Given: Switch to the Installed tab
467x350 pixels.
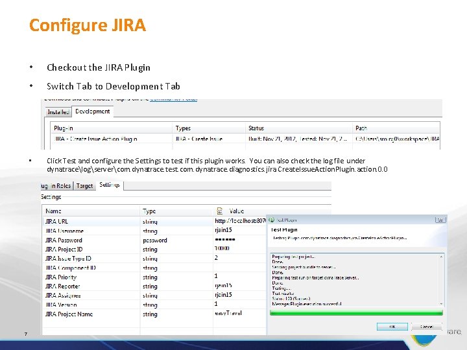Looking at the screenshot, I should pyautogui.click(x=58, y=112).
